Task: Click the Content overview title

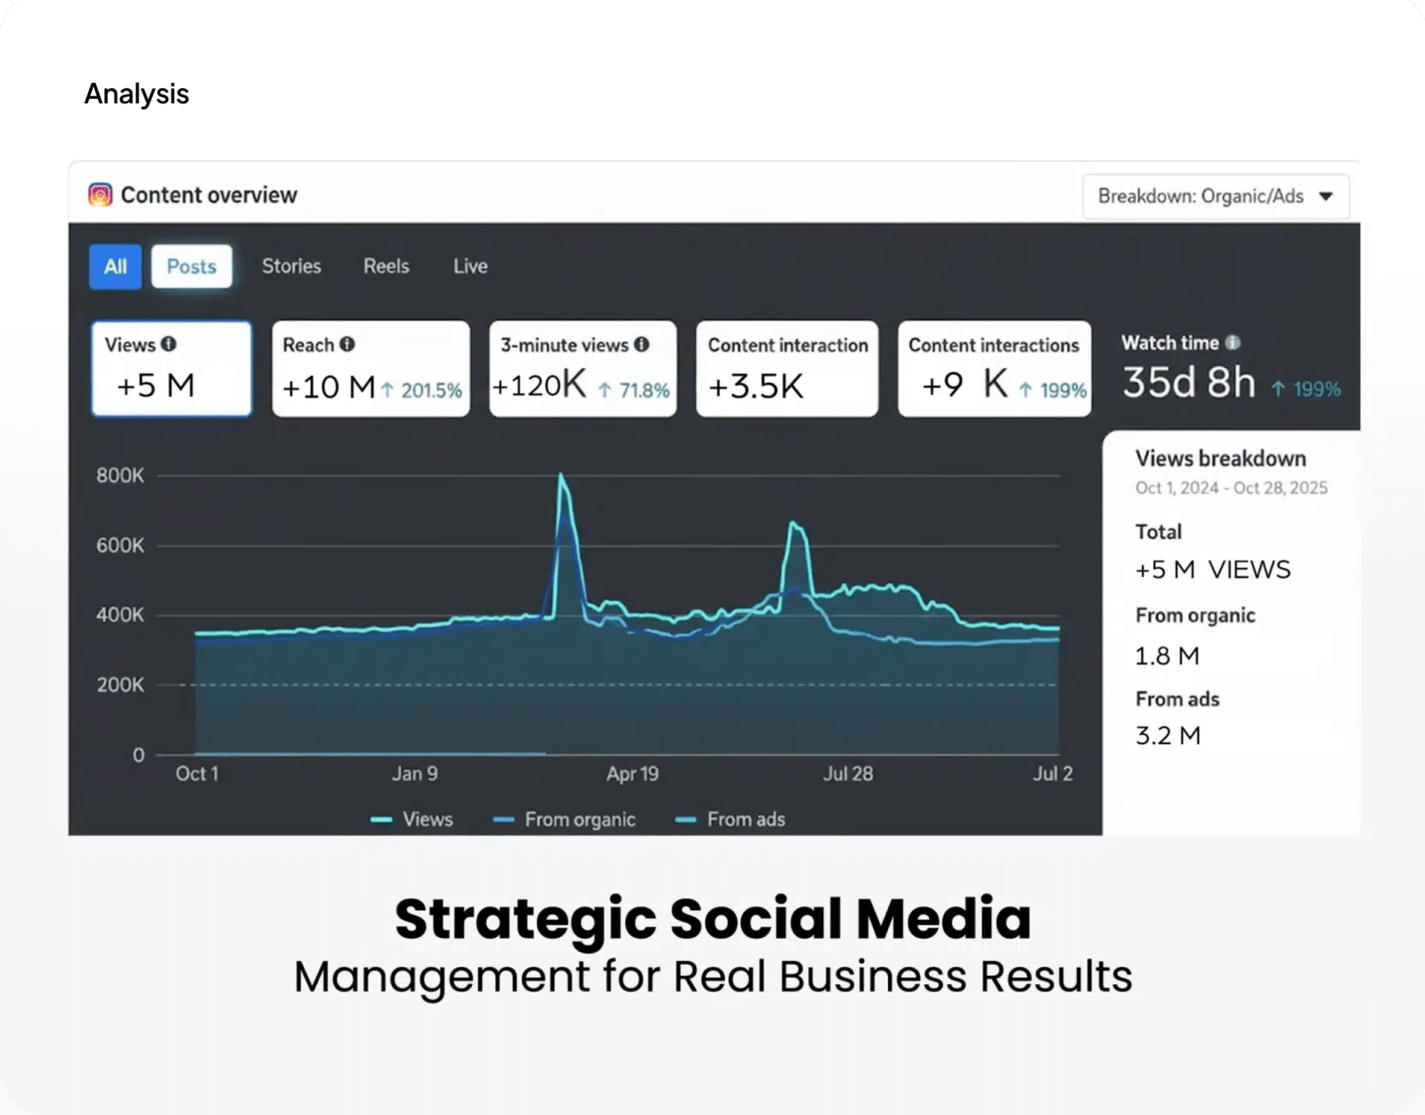Action: (208, 195)
